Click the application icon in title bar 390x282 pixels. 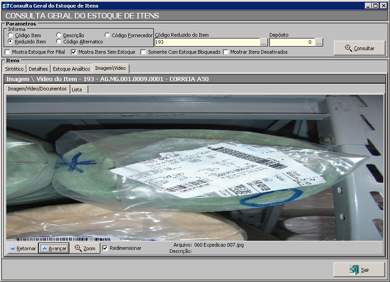tap(5, 6)
